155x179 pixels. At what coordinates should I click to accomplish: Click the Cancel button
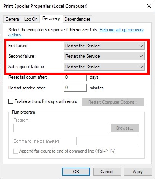(x=107, y=172)
